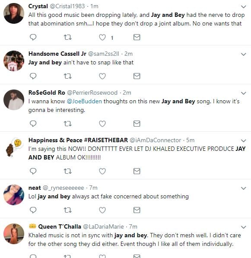Screen dimensions: 251x258
Task: Open options chevron on Crystal's tweet
Action: [x=243, y=6]
